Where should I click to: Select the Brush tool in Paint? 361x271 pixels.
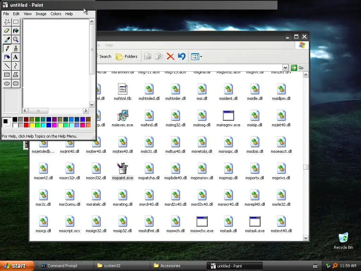coord(16,48)
